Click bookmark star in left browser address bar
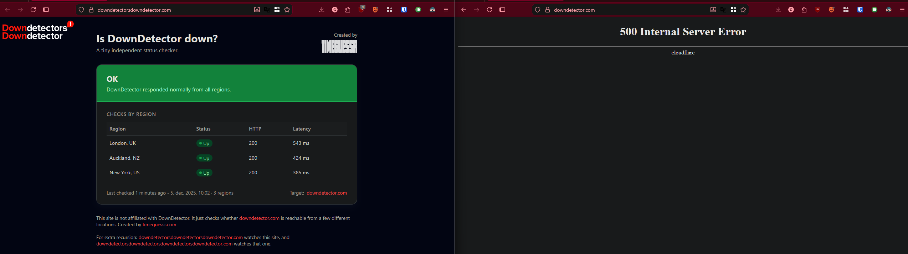Screen dimensions: 908x254 pyautogui.click(x=287, y=10)
